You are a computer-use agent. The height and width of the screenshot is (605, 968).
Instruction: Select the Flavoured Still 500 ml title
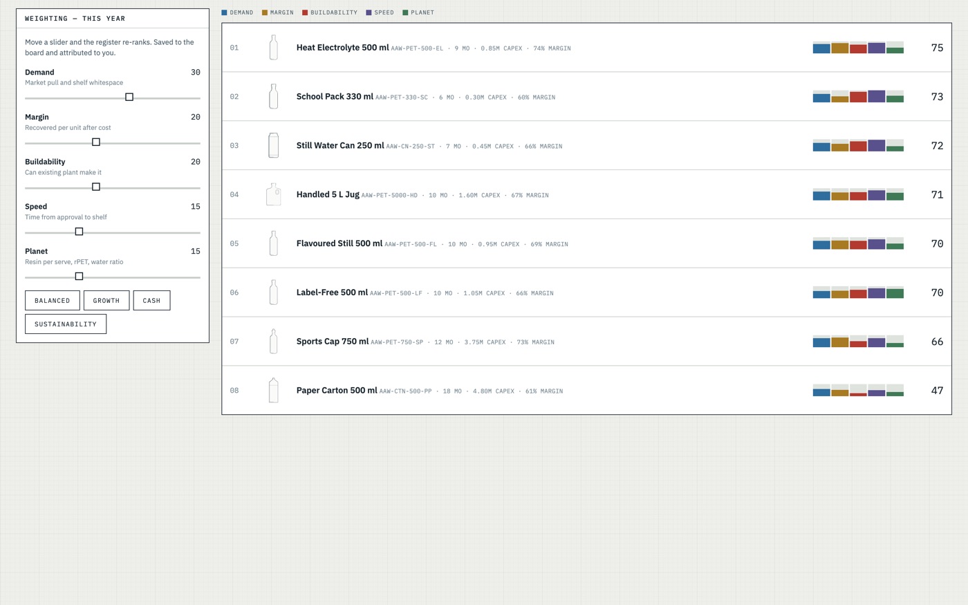pyautogui.click(x=339, y=243)
